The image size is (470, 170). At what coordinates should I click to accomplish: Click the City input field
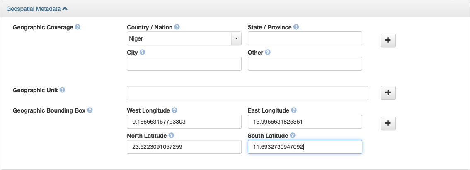coord(184,64)
